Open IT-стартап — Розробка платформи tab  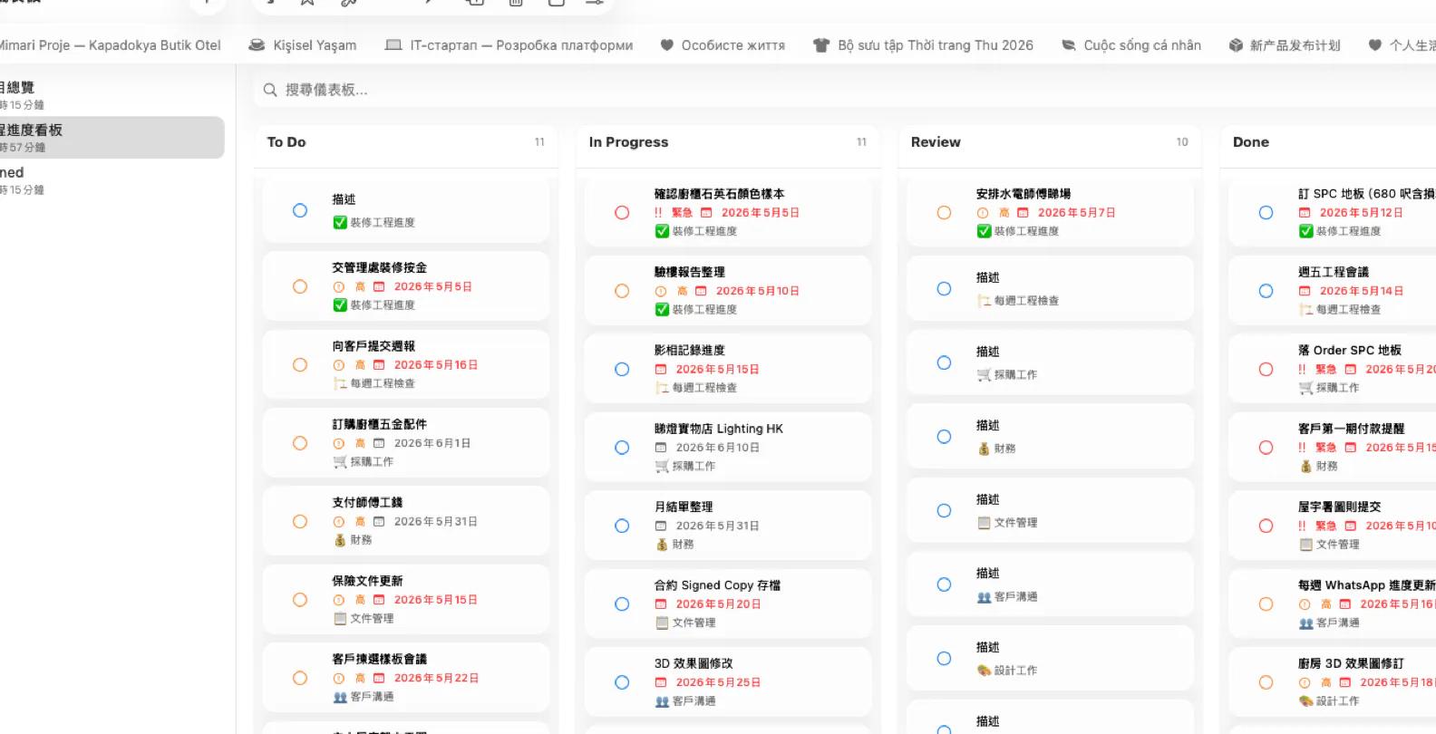[x=509, y=45]
